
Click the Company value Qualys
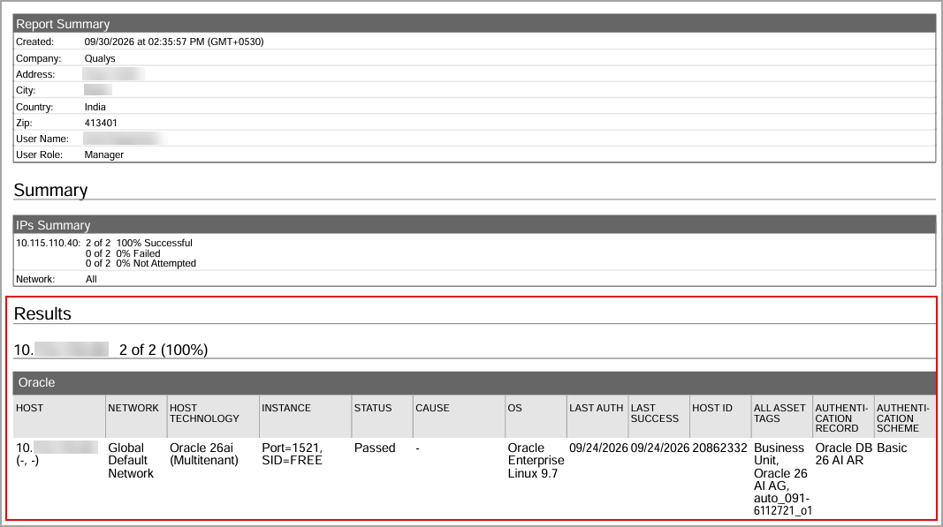(x=100, y=58)
